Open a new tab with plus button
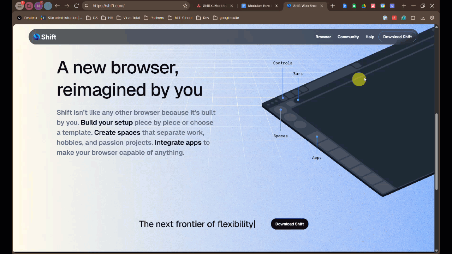 pos(332,6)
